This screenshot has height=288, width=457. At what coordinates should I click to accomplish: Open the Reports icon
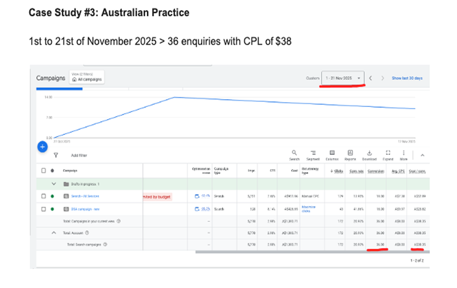coord(350,155)
